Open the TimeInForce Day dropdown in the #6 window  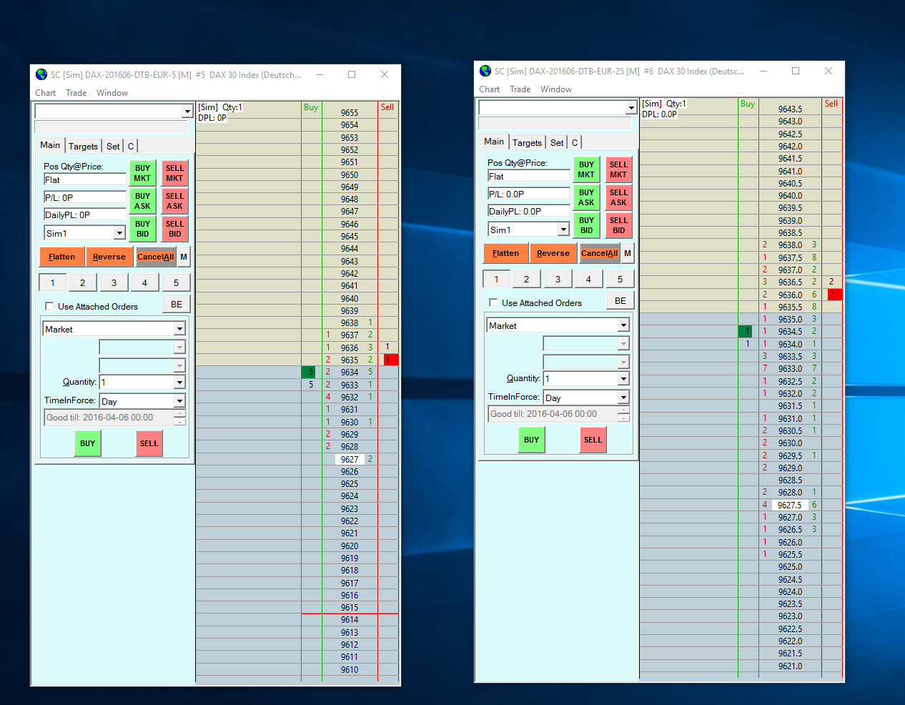point(623,398)
